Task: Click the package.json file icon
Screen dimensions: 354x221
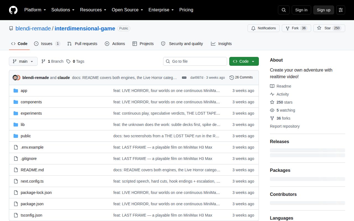Action: [16, 204]
